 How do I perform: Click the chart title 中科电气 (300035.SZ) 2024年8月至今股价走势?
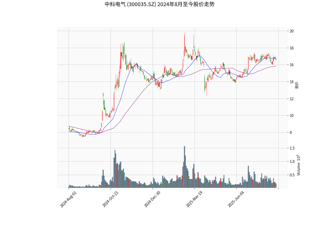(159, 4)
